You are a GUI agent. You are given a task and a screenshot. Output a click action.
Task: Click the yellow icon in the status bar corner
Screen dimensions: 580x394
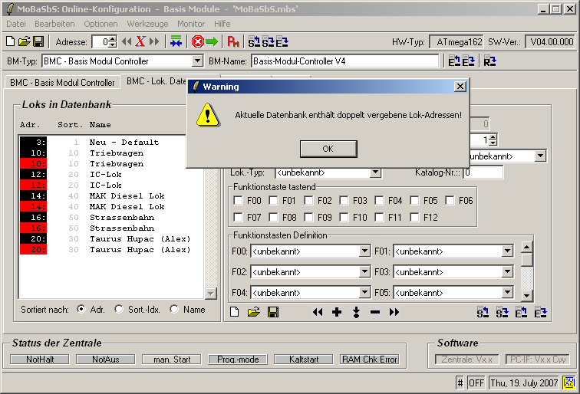coord(569,382)
